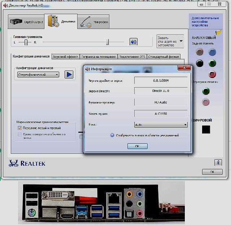Open the Стандартный формат tab
Viewport: 231px width, 225px height.
coord(164,57)
